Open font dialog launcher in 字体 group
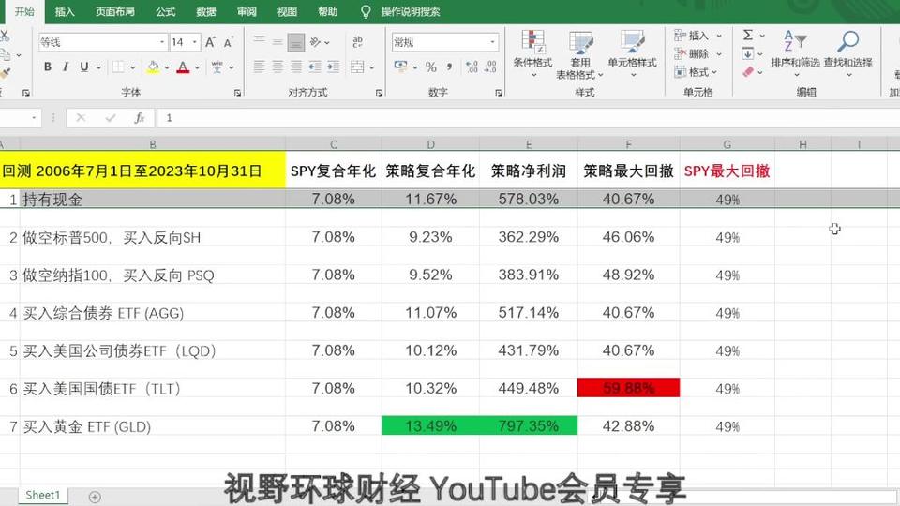The image size is (900, 506). (237, 93)
